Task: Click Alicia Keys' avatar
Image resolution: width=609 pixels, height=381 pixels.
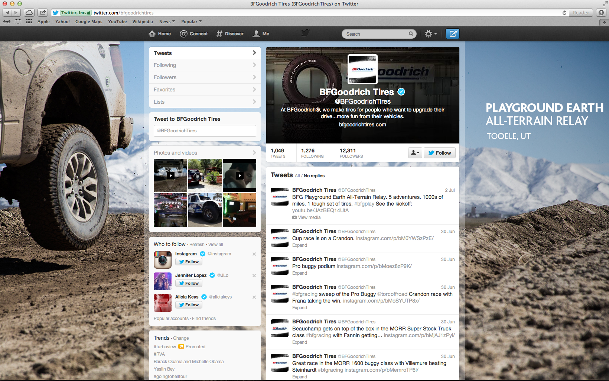Action: (x=163, y=303)
